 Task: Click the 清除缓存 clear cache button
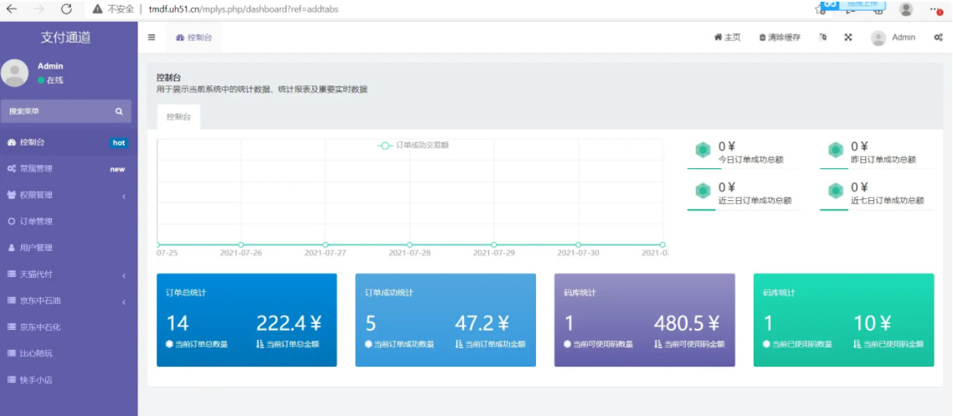(x=780, y=38)
